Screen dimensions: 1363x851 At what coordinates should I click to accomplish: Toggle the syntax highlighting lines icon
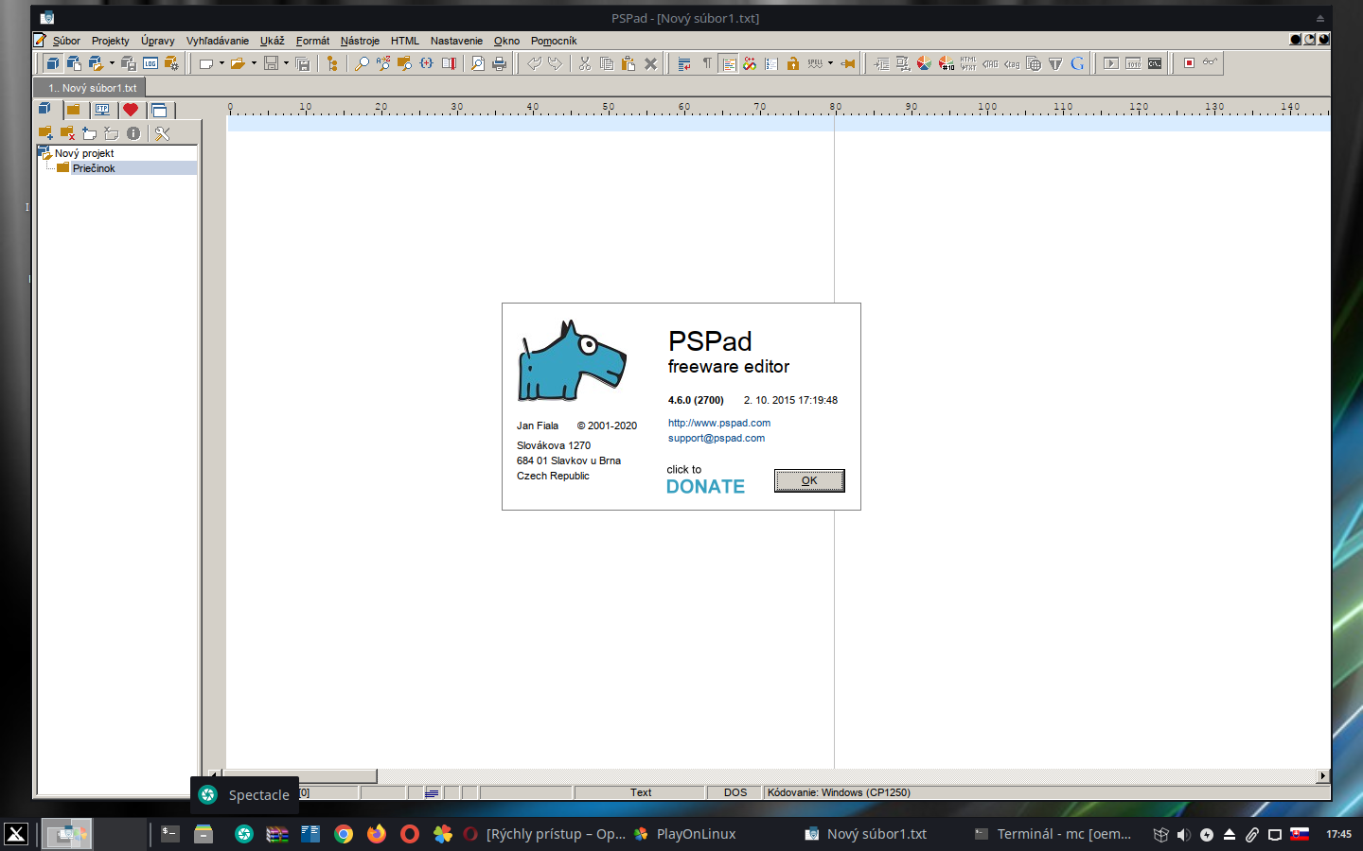pyautogui.click(x=728, y=63)
